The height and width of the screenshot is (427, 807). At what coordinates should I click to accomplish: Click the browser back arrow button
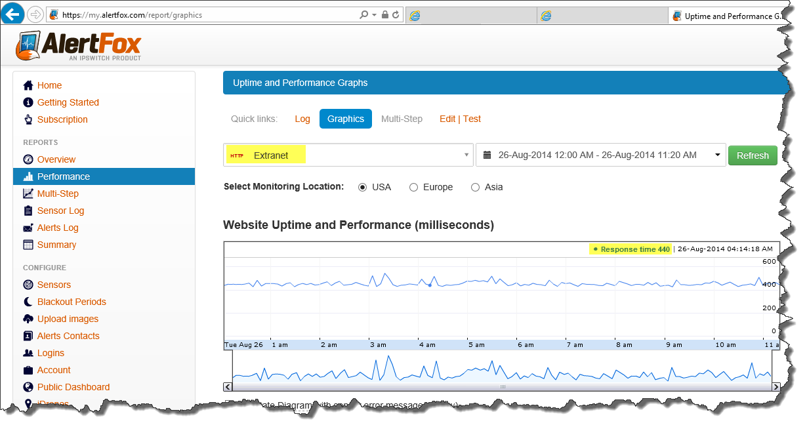13,14
